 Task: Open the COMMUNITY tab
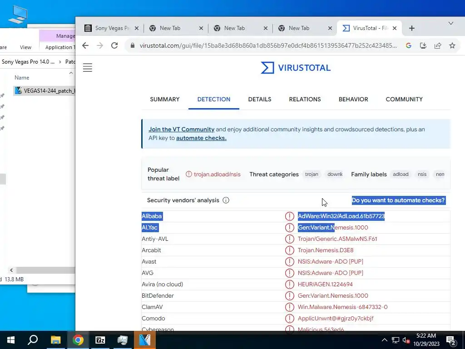coord(404,100)
